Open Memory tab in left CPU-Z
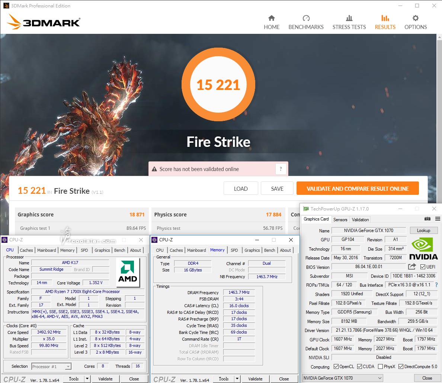Image resolution: width=442 pixels, height=383 pixels. 67,250
